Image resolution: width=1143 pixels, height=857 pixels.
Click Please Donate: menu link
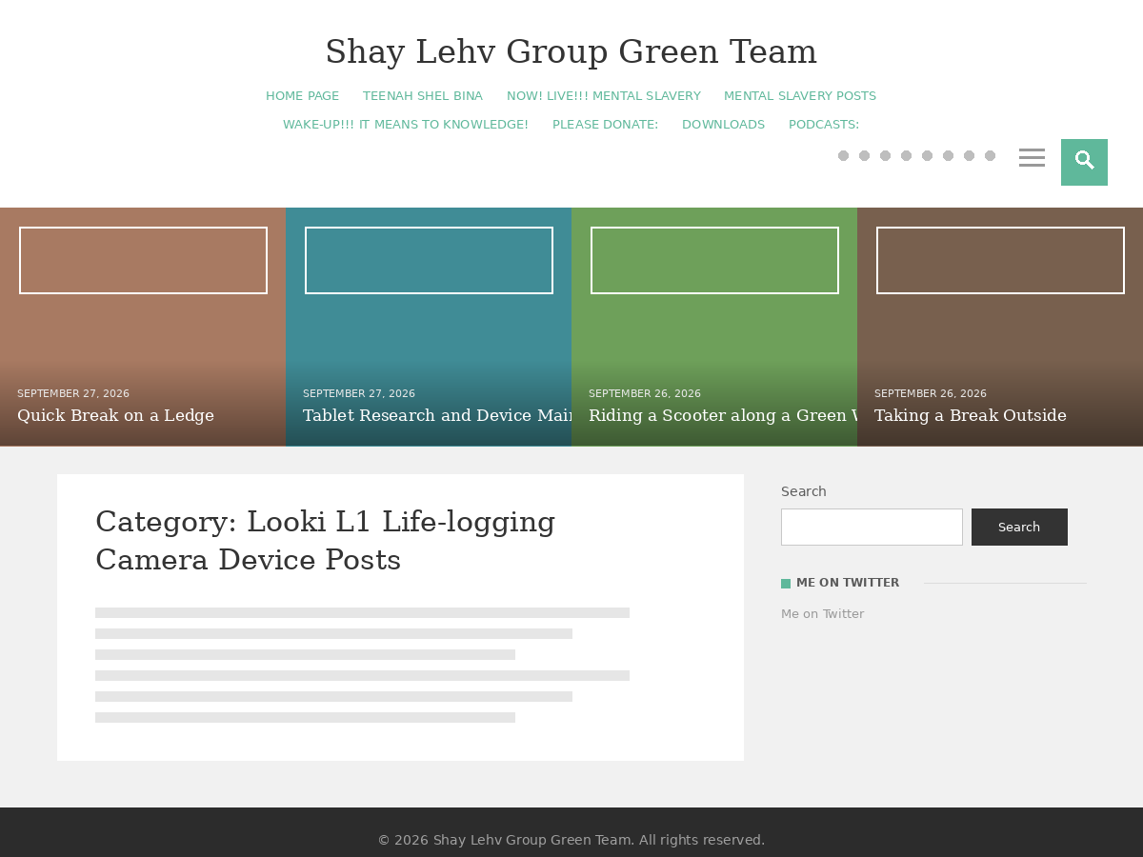tap(605, 125)
